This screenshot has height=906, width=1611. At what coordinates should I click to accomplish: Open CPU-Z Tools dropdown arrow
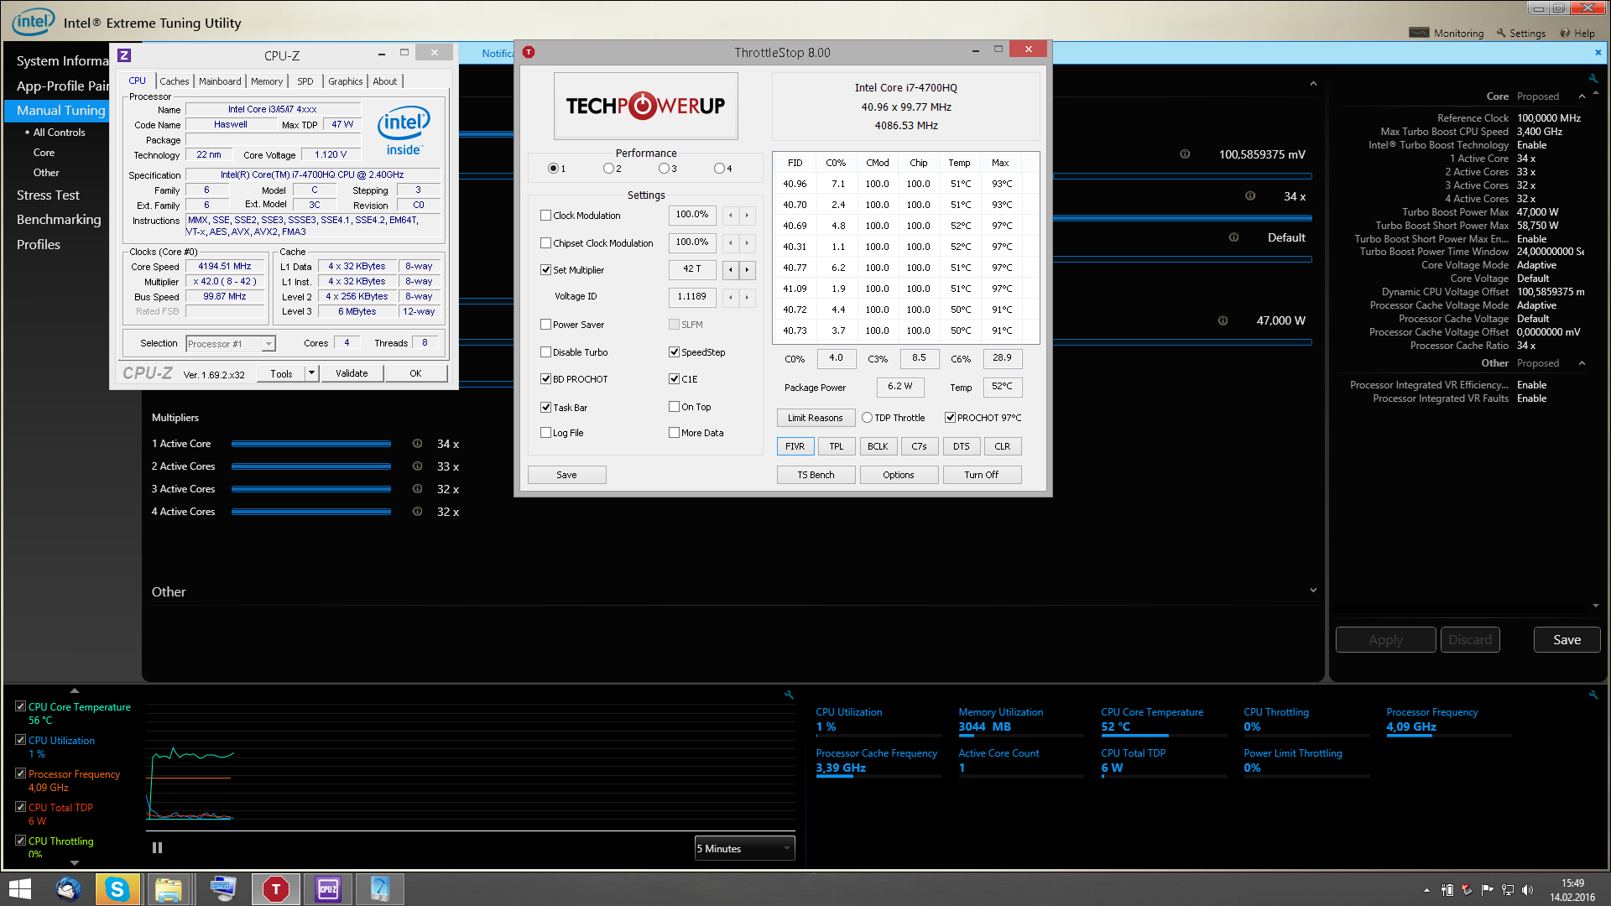click(x=311, y=373)
